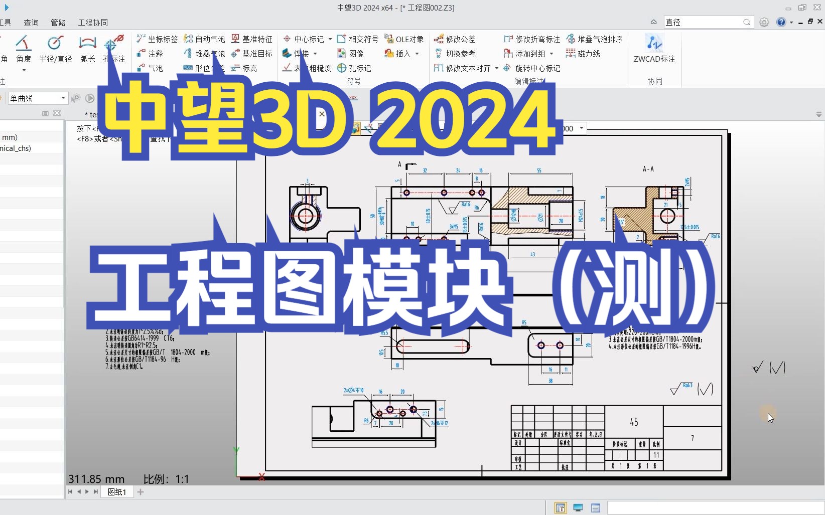This screenshot has height=515, width=825.
Task: Add a 磁力线 magnetic line
Action: (x=583, y=54)
